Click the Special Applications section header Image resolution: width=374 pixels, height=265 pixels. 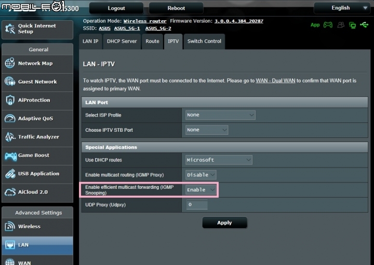pos(224,147)
